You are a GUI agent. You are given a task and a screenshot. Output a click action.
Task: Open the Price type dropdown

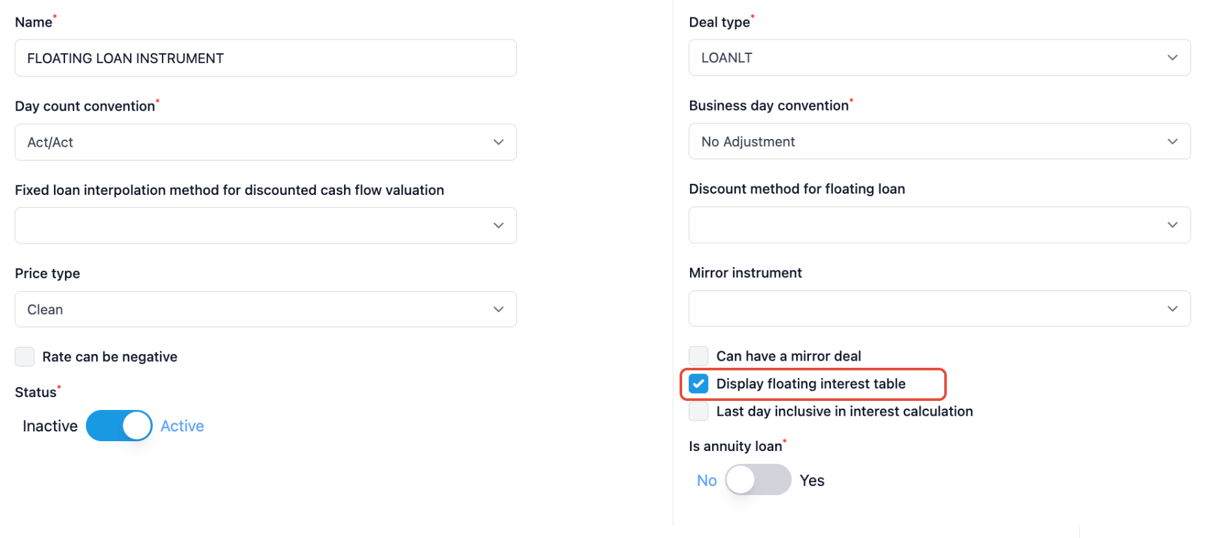coord(265,309)
